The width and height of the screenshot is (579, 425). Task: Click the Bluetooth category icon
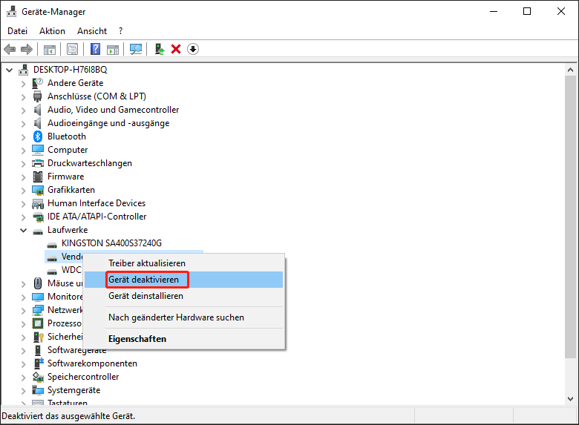click(x=38, y=136)
